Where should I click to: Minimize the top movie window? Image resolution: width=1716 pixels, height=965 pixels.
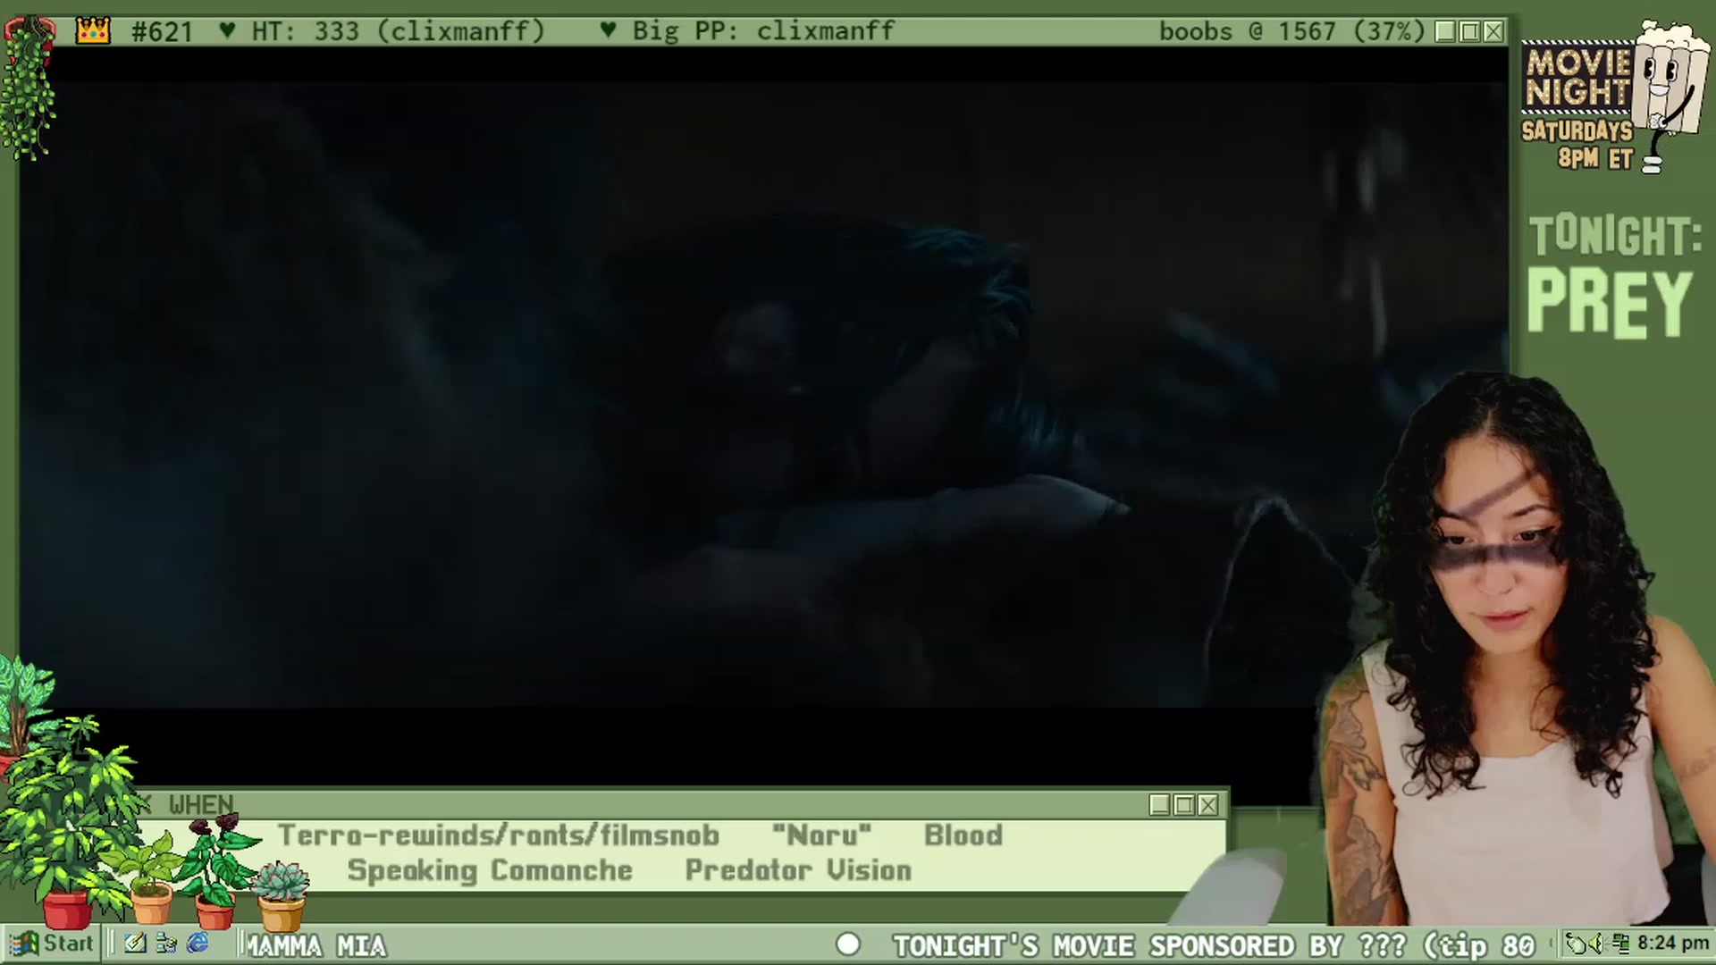(1445, 32)
